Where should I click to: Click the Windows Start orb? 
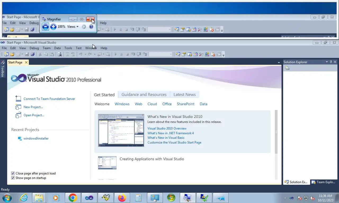click(x=7, y=198)
